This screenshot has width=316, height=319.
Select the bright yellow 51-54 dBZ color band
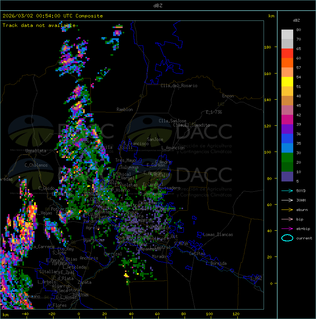tap(287, 82)
